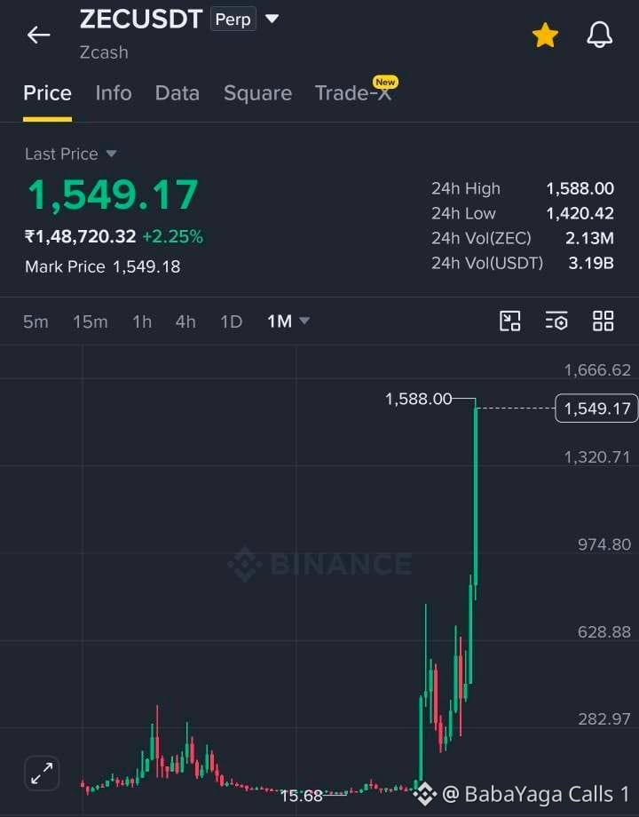The image size is (639, 817).
Task: Open the Square tab
Action: [257, 93]
